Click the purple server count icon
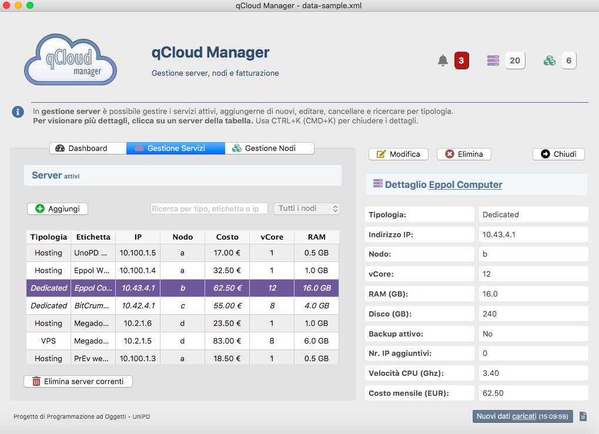599x434 pixels. tap(493, 60)
